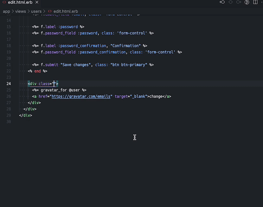Click the grayed middle navigation circle icon
Image resolution: width=263 pixels, height=207 pixels.
click(230, 2)
